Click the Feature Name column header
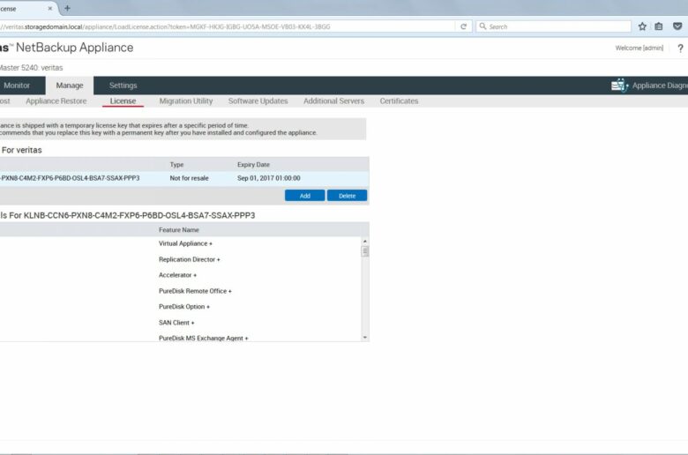Image resolution: width=688 pixels, height=455 pixels. (x=179, y=230)
